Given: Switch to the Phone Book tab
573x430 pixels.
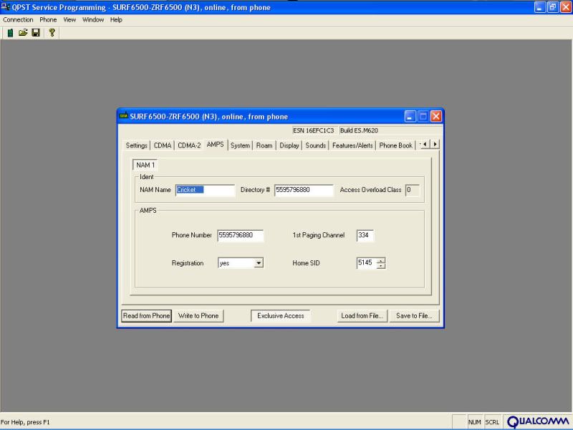Looking at the screenshot, I should pos(395,145).
